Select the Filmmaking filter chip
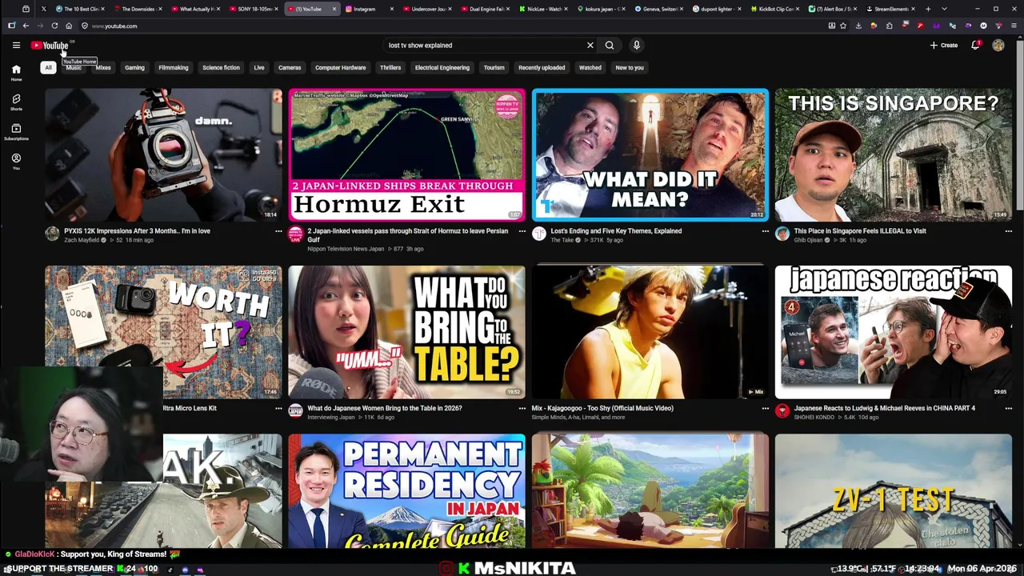The width and height of the screenshot is (1024, 576). 174,68
